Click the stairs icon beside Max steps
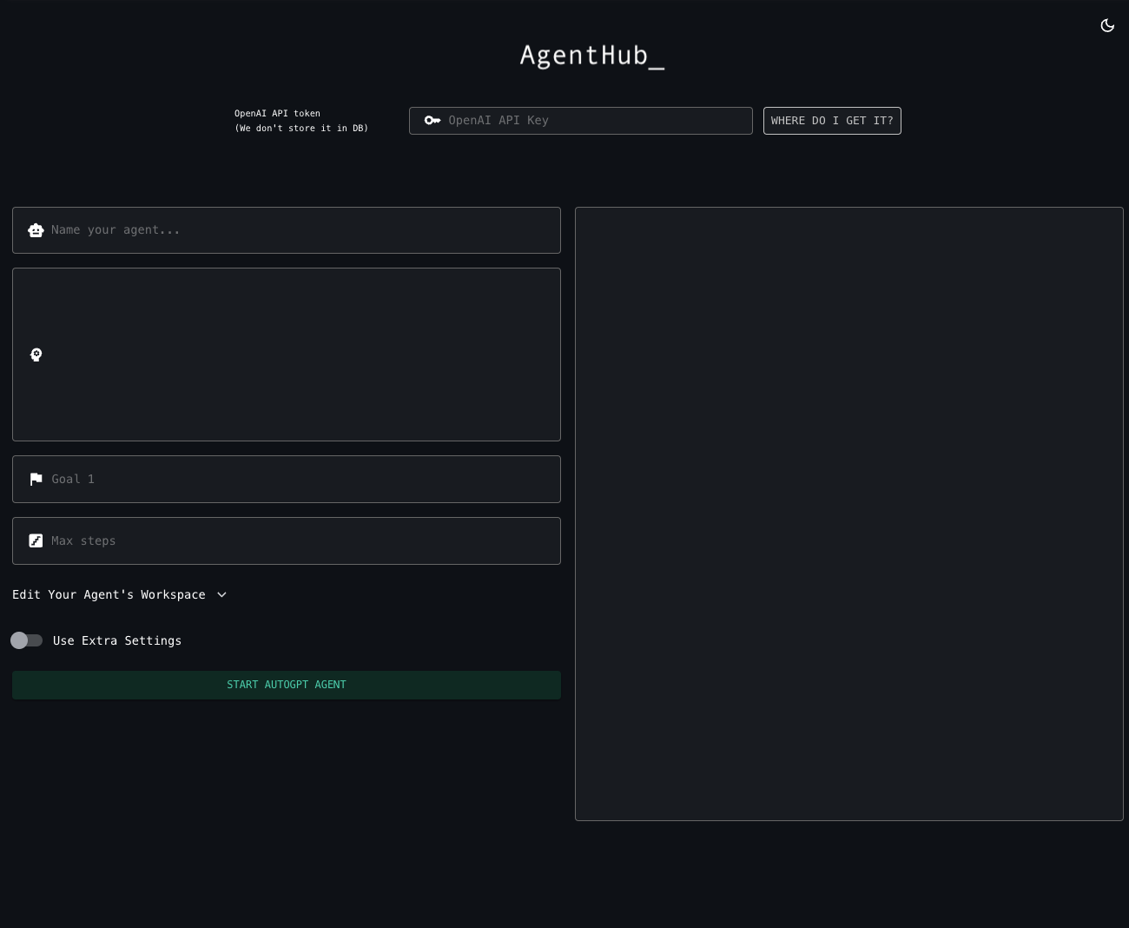This screenshot has width=1129, height=928. (x=36, y=540)
